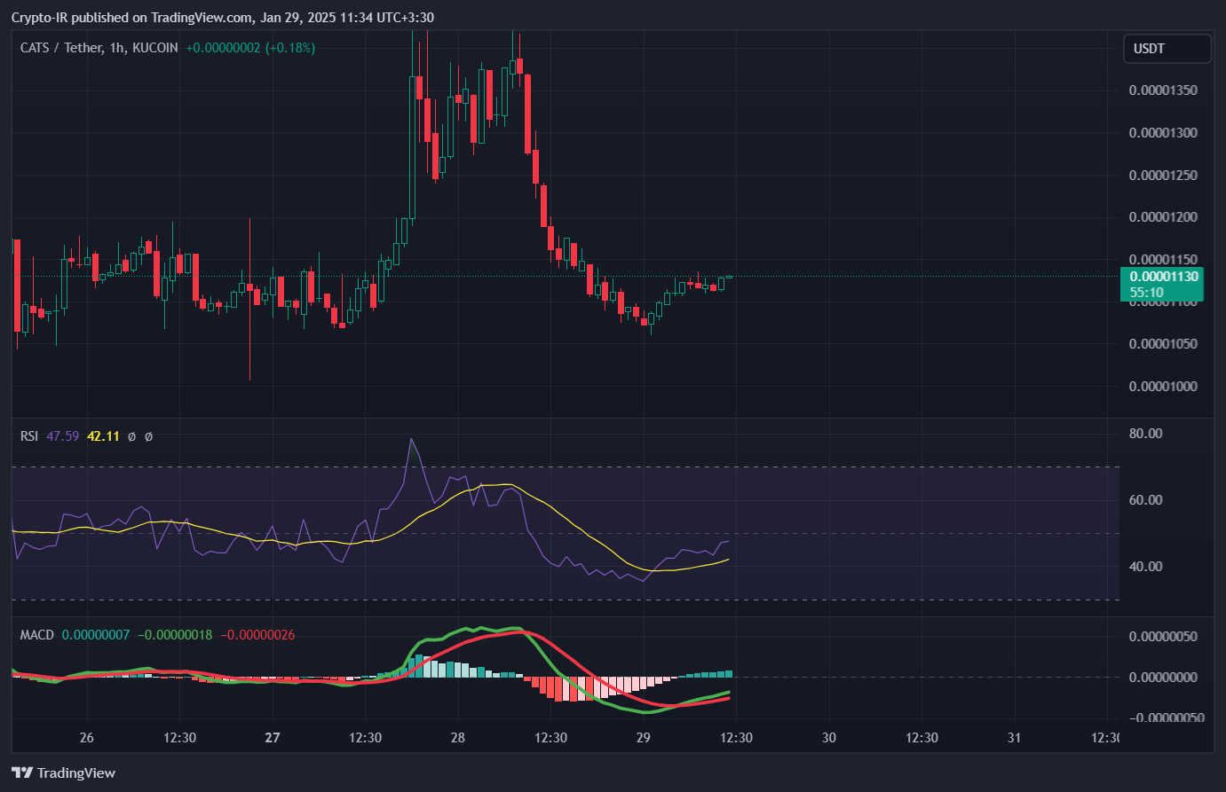
Task: Open the USDT currency selector
Action: click(x=1167, y=49)
